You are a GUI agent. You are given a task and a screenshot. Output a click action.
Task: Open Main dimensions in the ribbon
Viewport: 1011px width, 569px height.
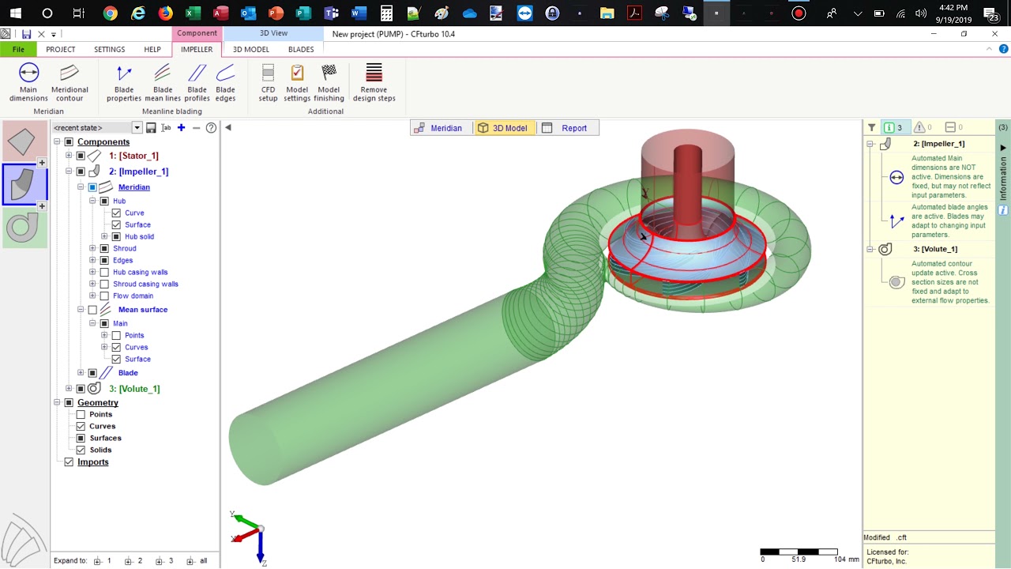28,82
